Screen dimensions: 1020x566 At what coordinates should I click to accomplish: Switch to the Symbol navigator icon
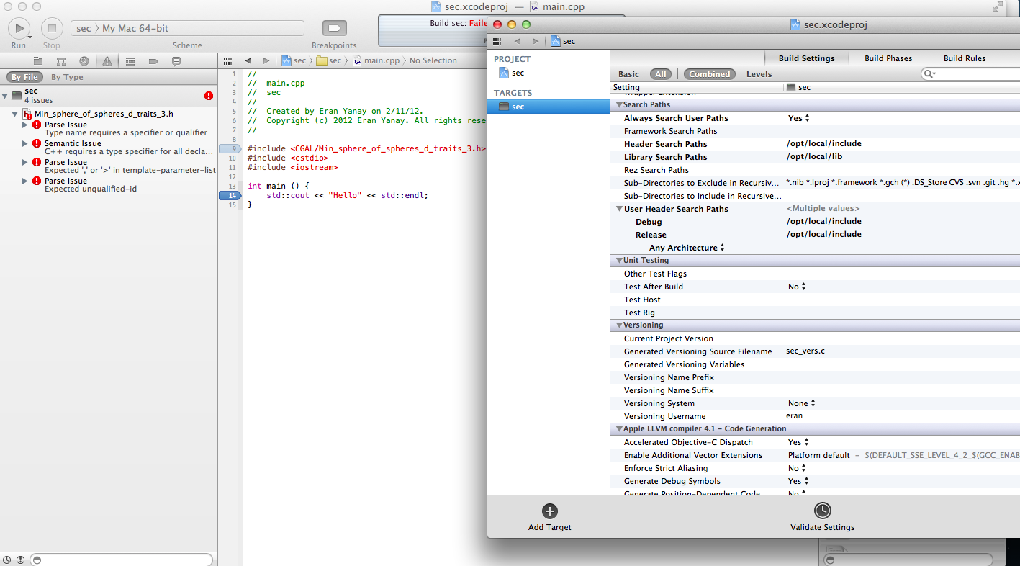61,61
